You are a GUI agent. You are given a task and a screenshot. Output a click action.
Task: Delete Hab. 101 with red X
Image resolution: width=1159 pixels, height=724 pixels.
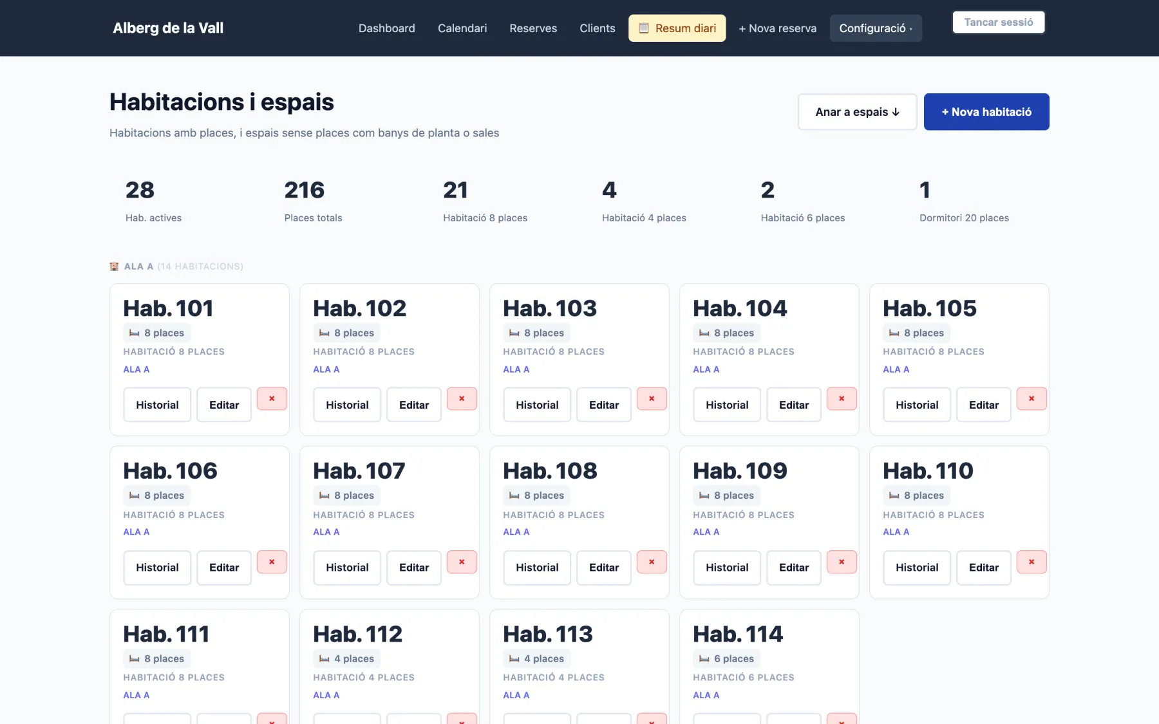272,398
